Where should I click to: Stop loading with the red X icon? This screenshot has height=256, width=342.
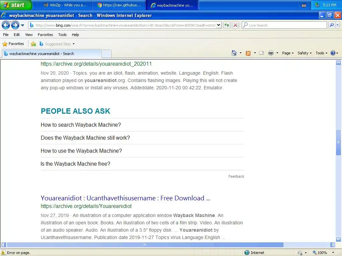coord(235,25)
